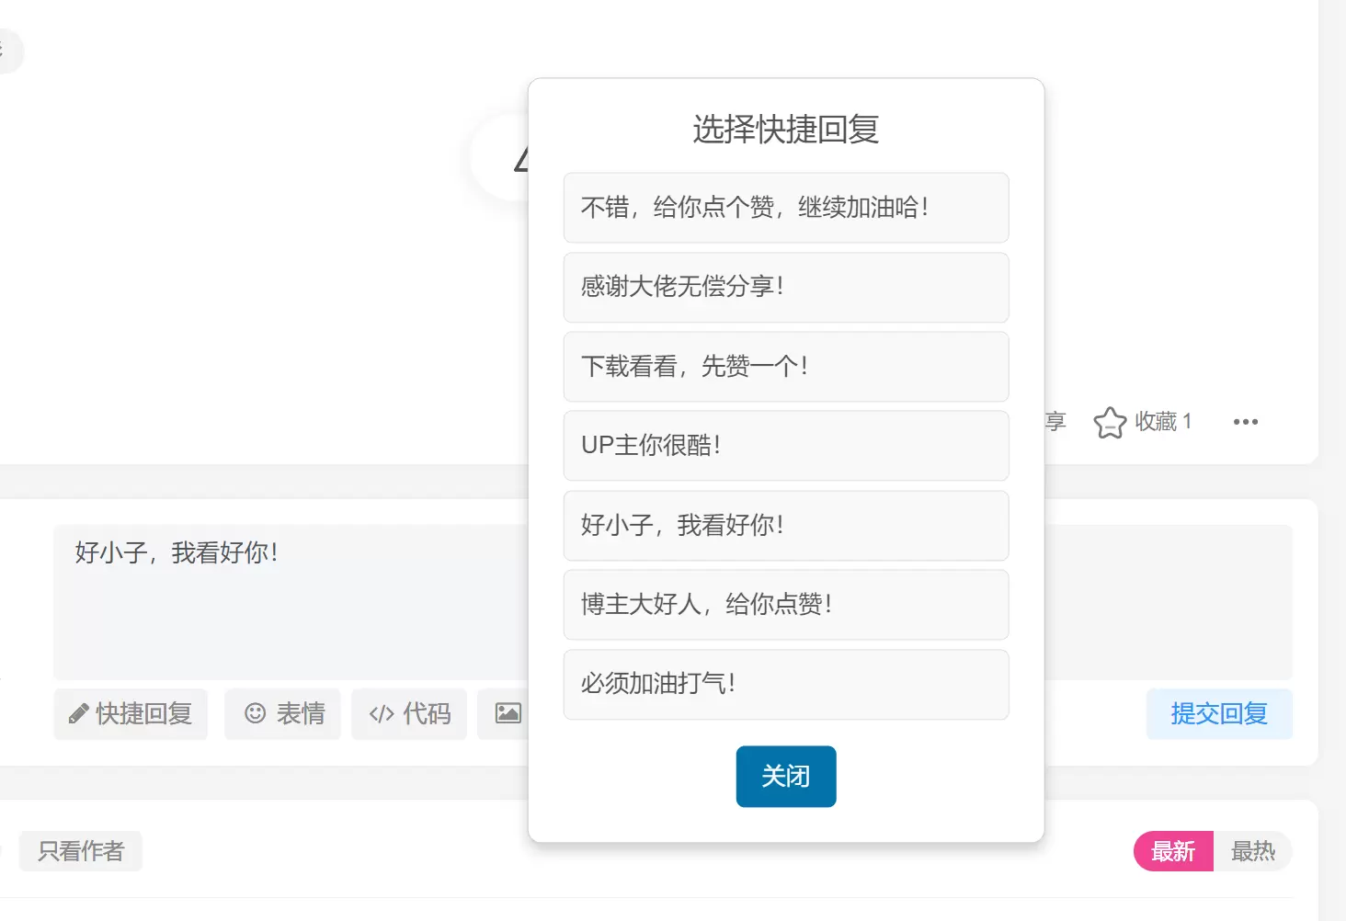Toggle 只看作者 filter
Screen dimensions: 1346x921
(81, 851)
